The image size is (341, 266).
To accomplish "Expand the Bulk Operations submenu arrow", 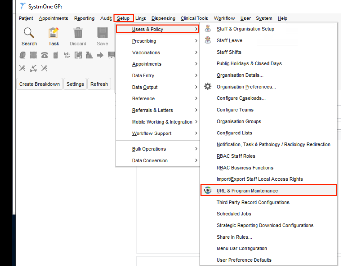I will 196,149.
